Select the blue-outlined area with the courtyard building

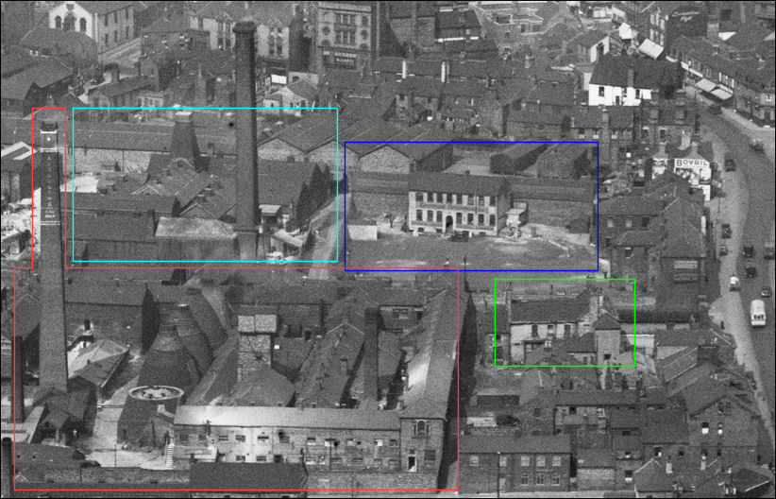coord(472,206)
